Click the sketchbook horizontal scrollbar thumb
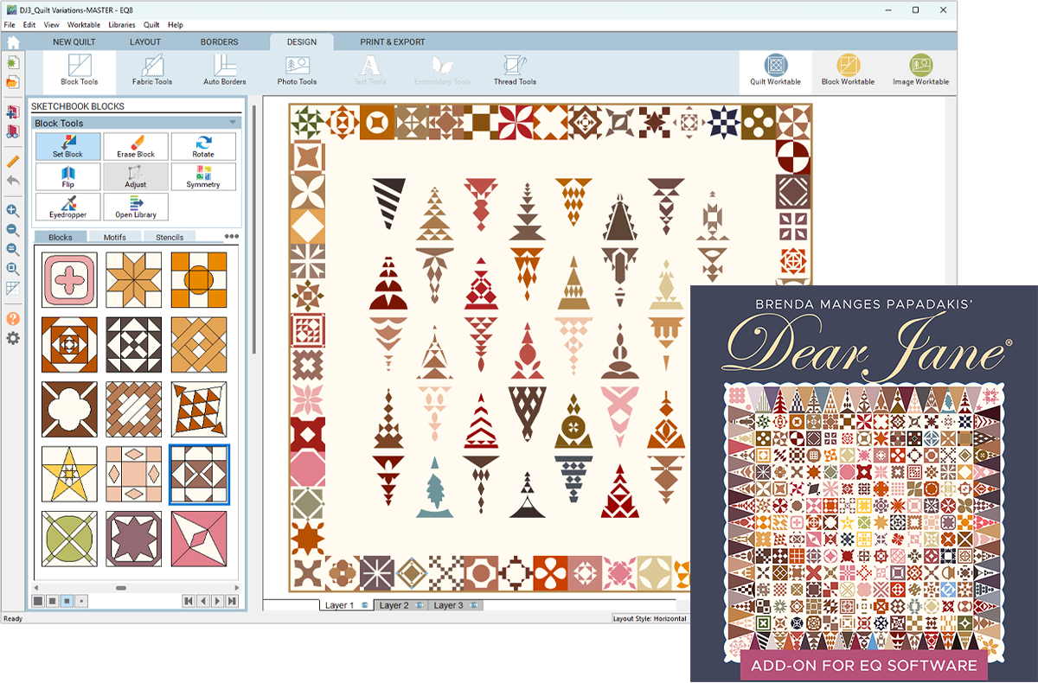Screen dimensions: 1038x683 [119, 587]
